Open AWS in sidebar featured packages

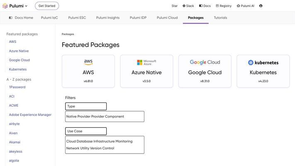click(12, 41)
